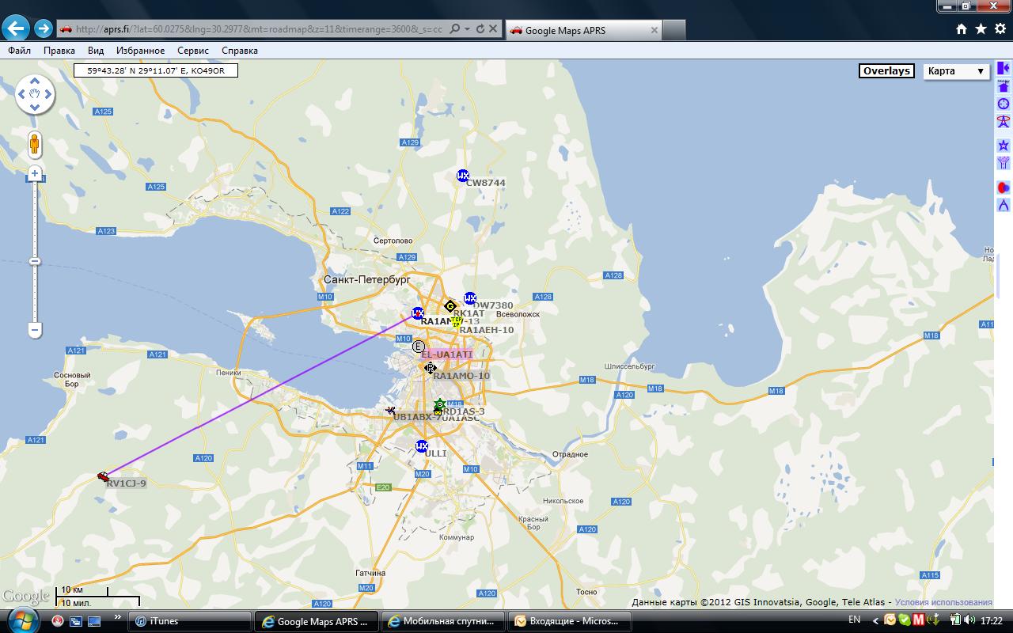Click the radio tower icon in sidebar

[1004, 122]
